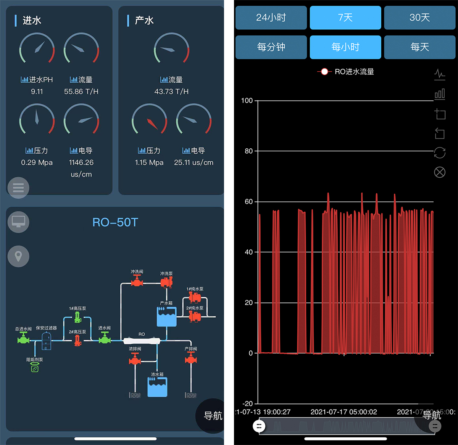
Task: Choose the 每分钟 interval
Action: point(271,47)
